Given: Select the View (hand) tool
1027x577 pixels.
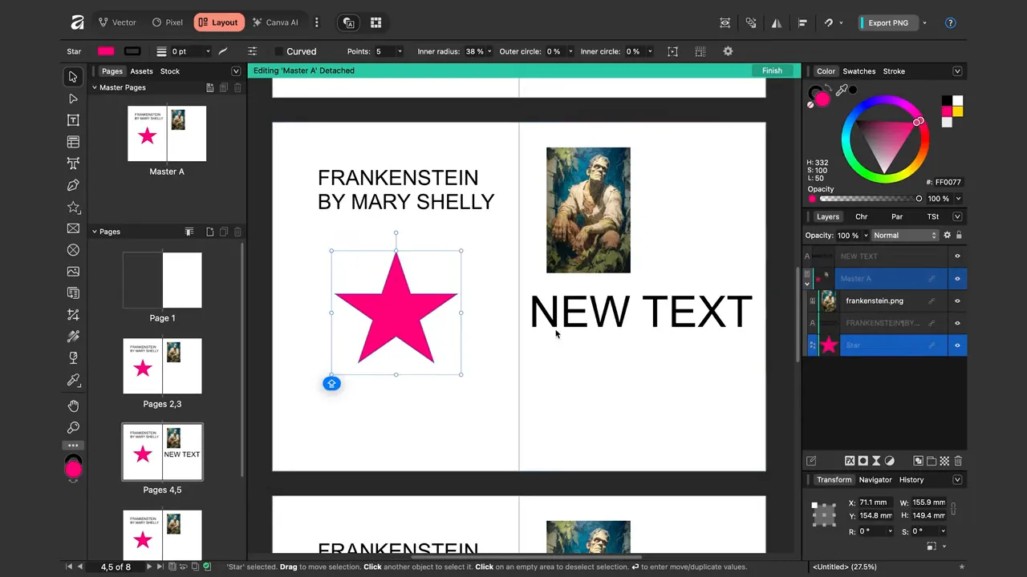Looking at the screenshot, I should [73, 406].
